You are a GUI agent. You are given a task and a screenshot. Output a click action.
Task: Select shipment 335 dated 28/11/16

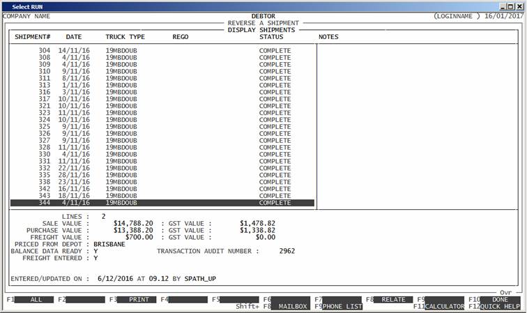(x=162, y=175)
